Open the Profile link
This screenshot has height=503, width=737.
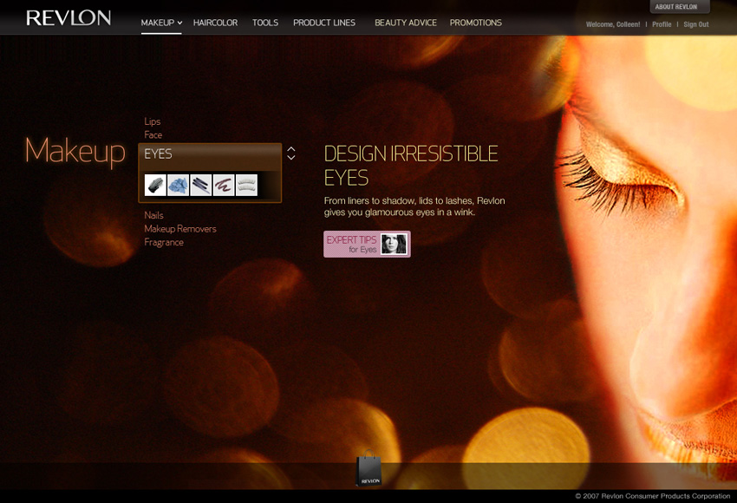662,24
